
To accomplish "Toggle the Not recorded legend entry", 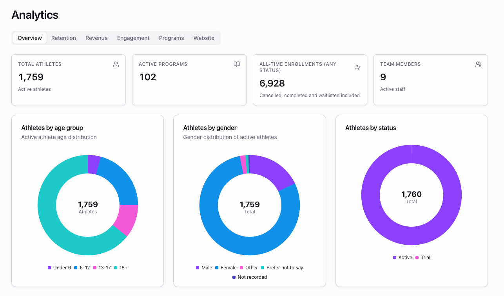I will click(250, 277).
